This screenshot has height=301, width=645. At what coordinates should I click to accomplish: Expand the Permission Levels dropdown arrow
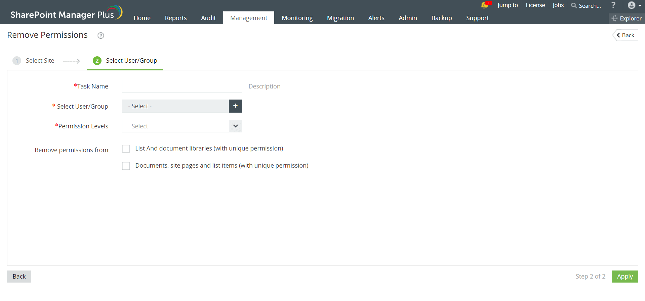(x=235, y=126)
